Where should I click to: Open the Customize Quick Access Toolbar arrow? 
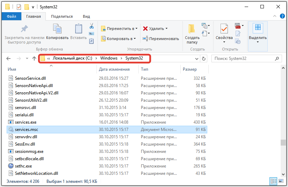pos(33,7)
